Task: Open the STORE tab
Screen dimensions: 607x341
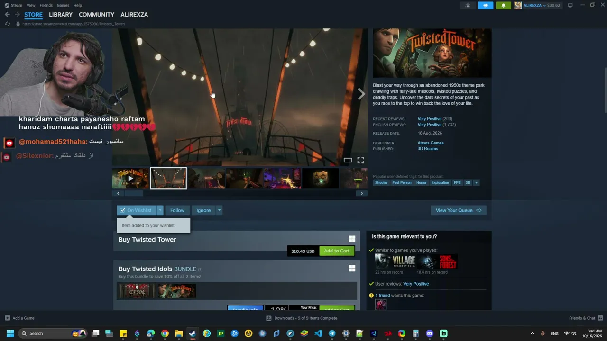Action: [x=33, y=15]
